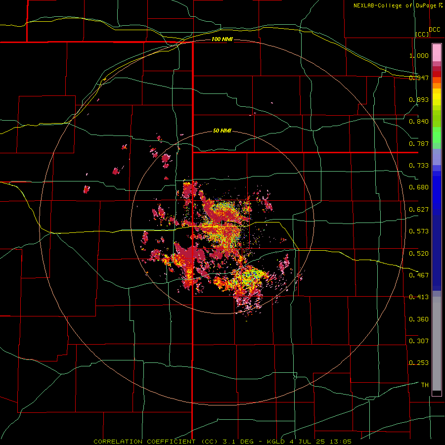
Task: Select the 0.787 color scale value
Action: 419,143
